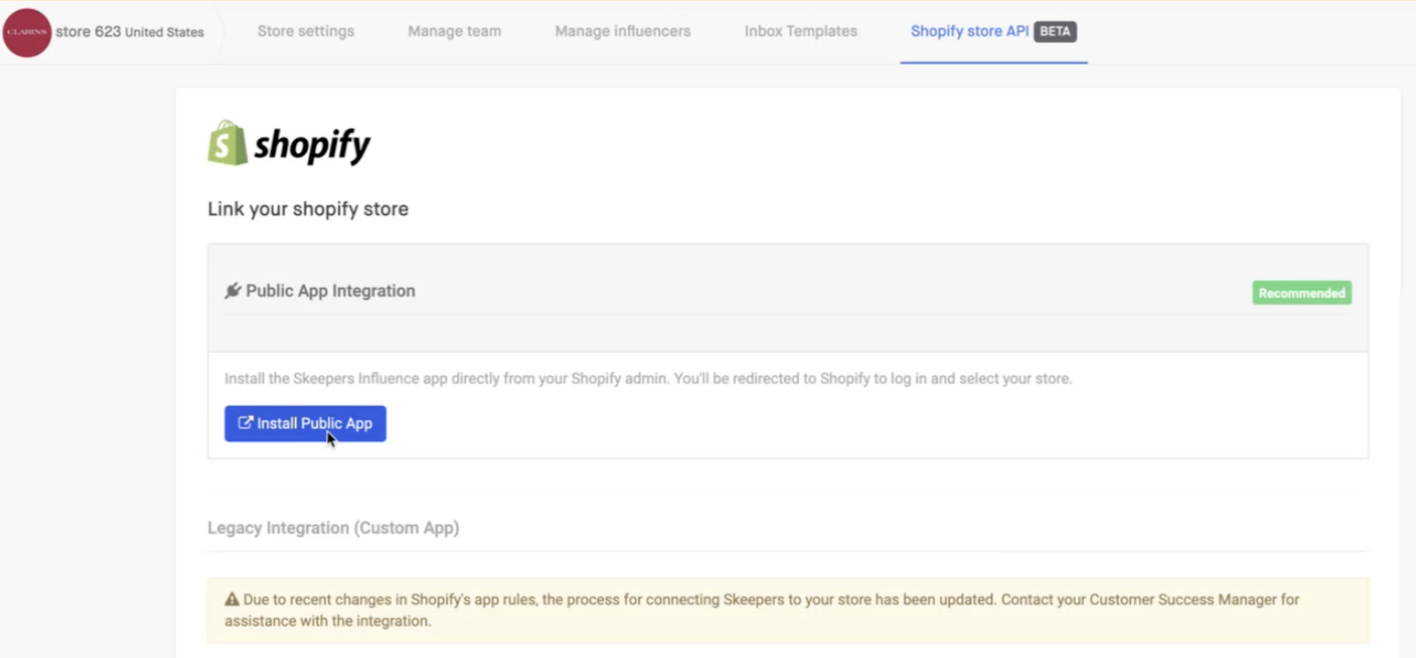Click the Install Public App button

305,423
